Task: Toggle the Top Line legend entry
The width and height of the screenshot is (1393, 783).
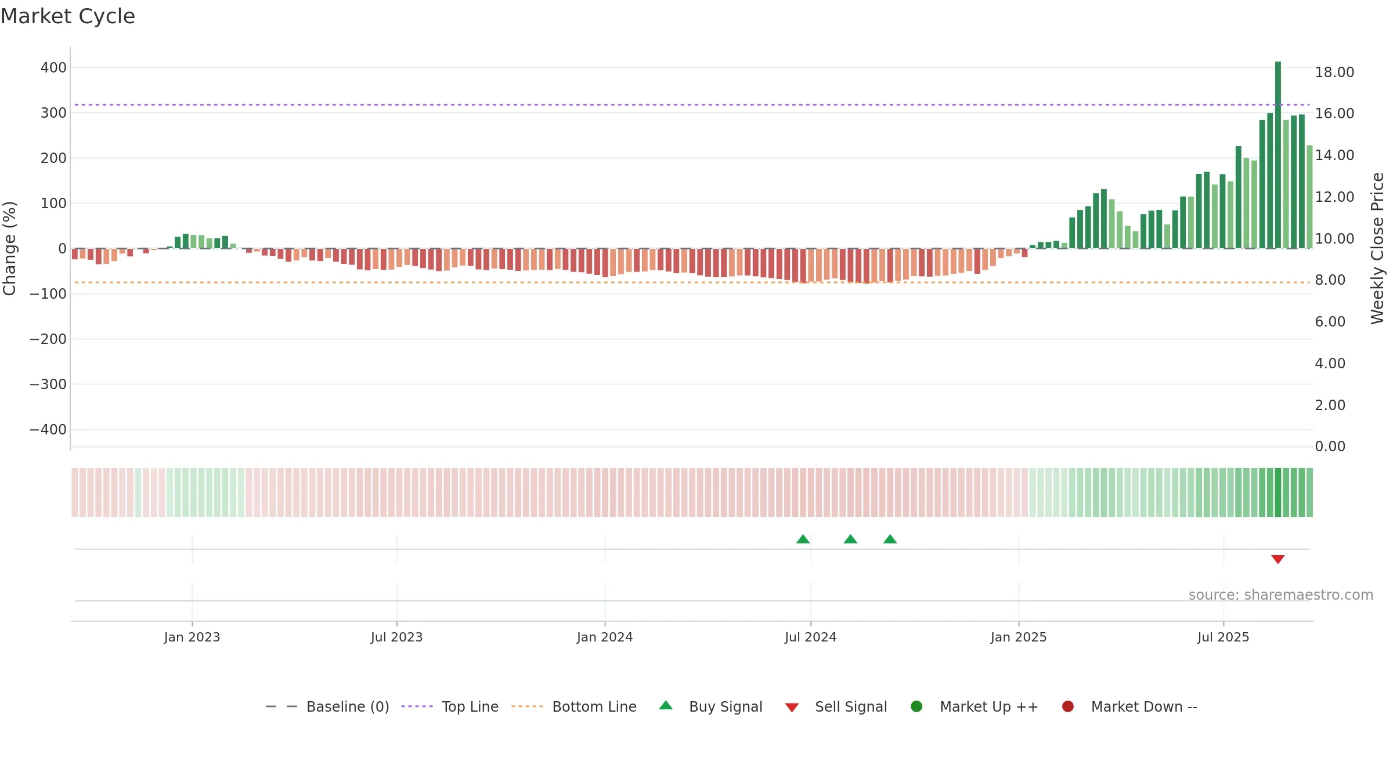Action: (x=450, y=706)
